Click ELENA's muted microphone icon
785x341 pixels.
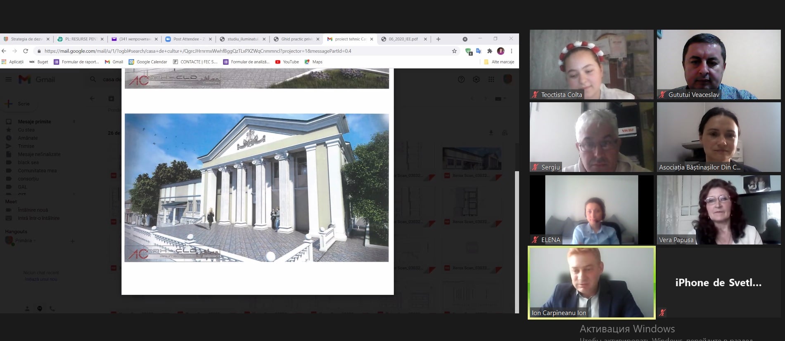pyautogui.click(x=535, y=240)
